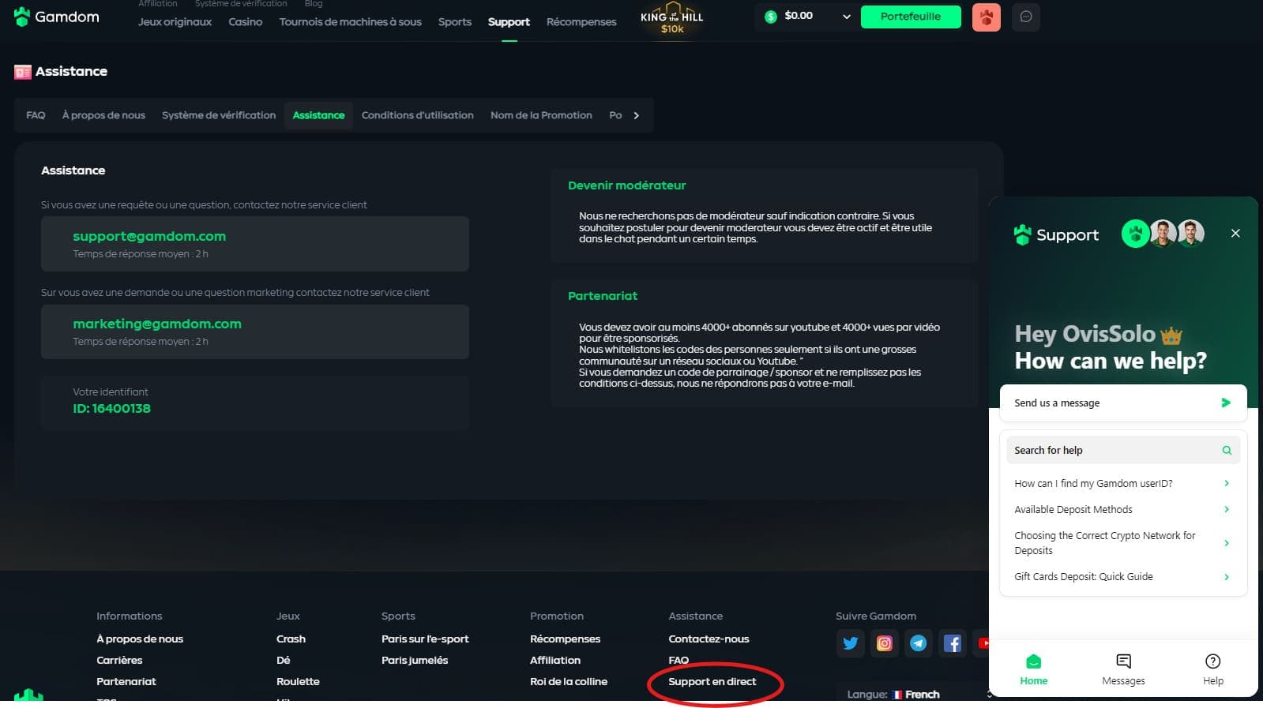Open footer Paris sur l'e-sport link
The image size is (1263, 708).
coord(425,639)
